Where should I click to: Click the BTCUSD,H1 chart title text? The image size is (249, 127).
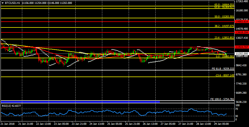point(13,3)
